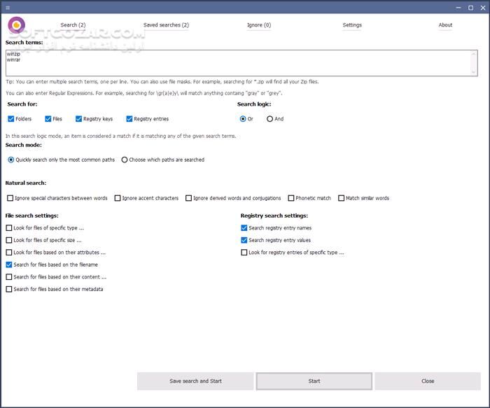Click the down arrow of search terms scrollbar
The height and width of the screenshot is (408, 490).
pos(475,71)
